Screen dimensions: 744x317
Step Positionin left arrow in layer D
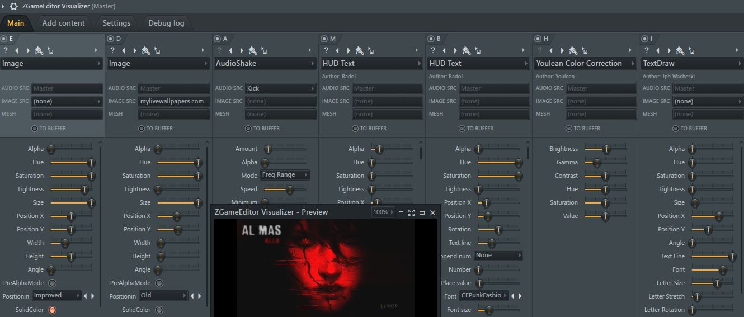(192, 296)
